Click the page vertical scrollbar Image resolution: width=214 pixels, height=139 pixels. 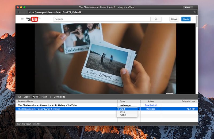pos(197,21)
